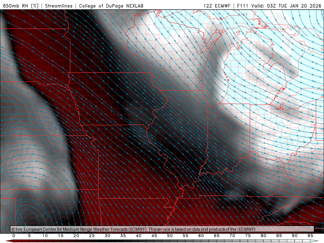Screen dimensions: 324x243
Task: Click the "F111" forecast hour label
Action: [242, 6]
